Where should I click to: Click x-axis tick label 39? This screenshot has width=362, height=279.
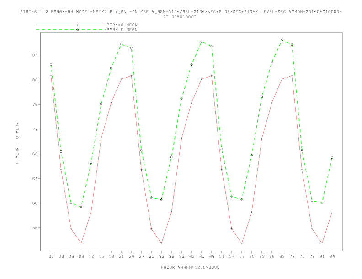coord(181,256)
